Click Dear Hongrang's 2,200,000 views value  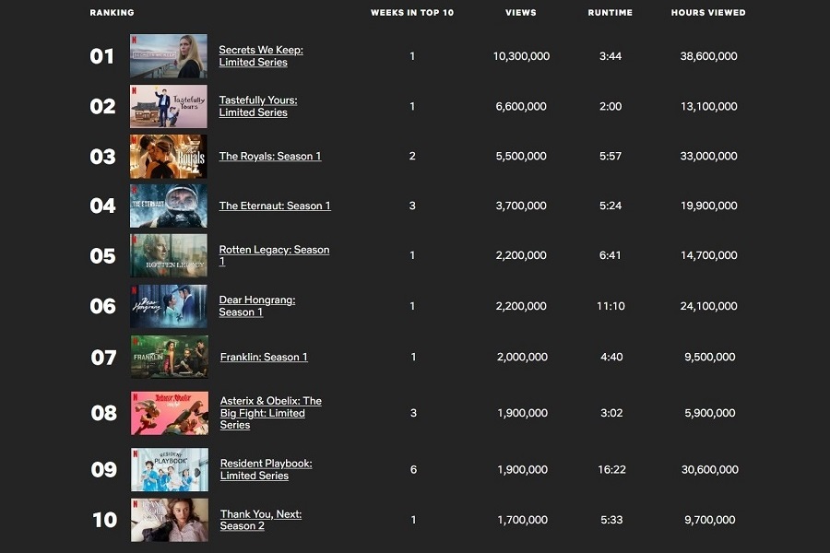click(x=521, y=306)
